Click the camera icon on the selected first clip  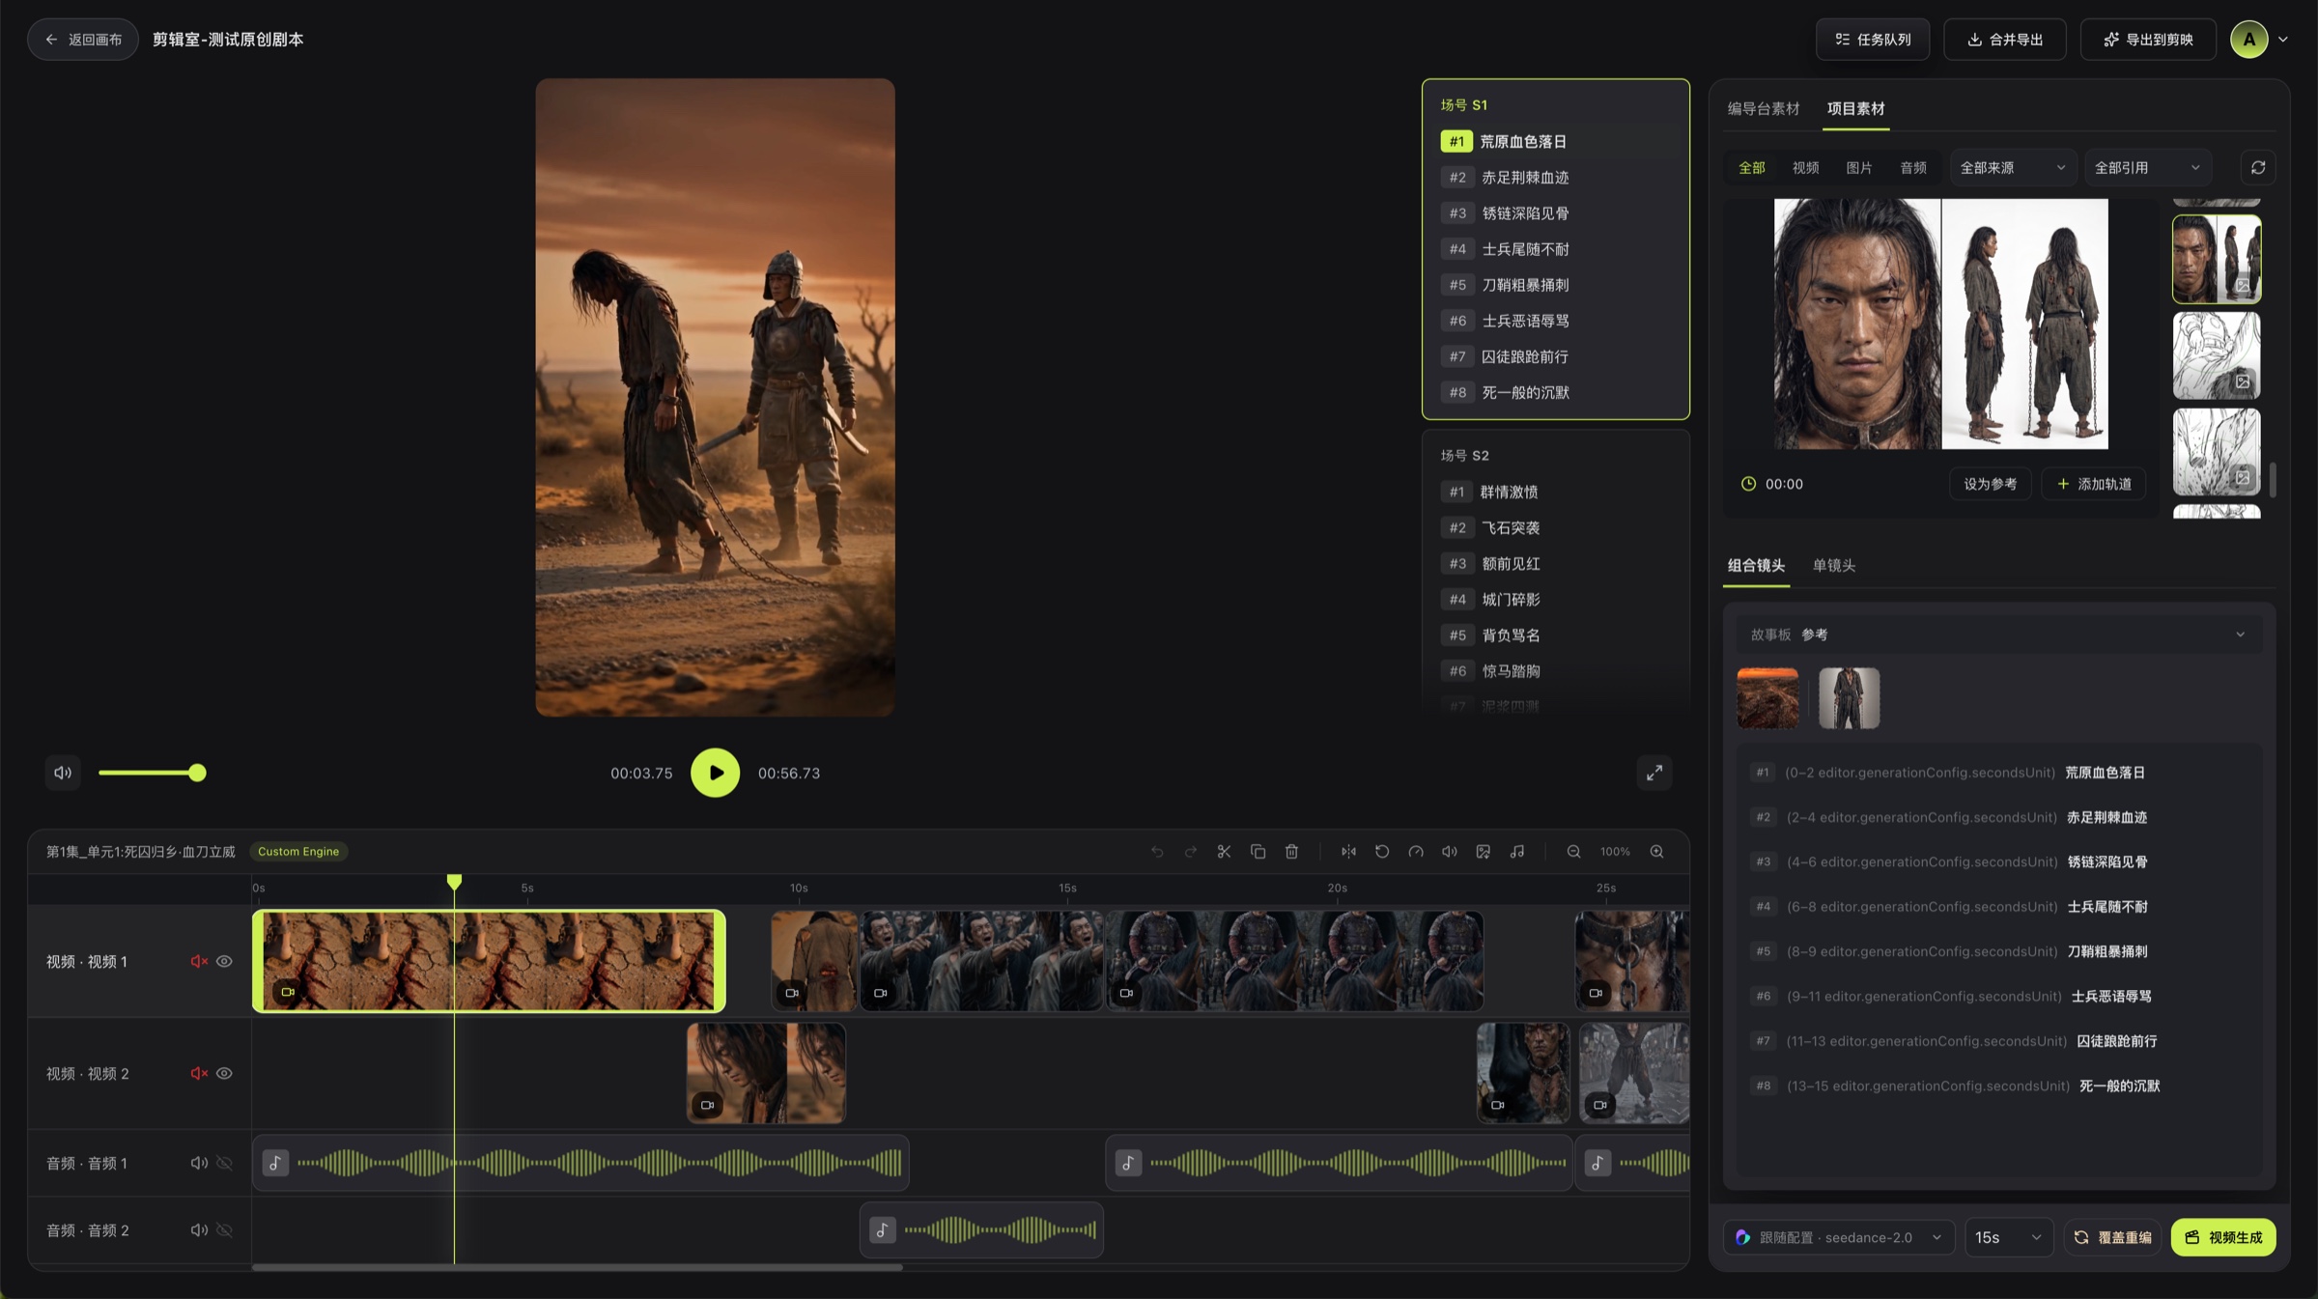[x=287, y=992]
